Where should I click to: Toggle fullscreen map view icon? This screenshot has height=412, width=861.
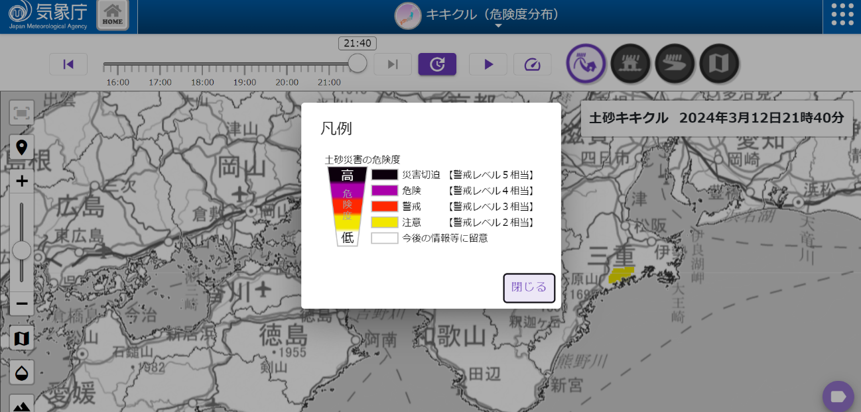(22, 113)
